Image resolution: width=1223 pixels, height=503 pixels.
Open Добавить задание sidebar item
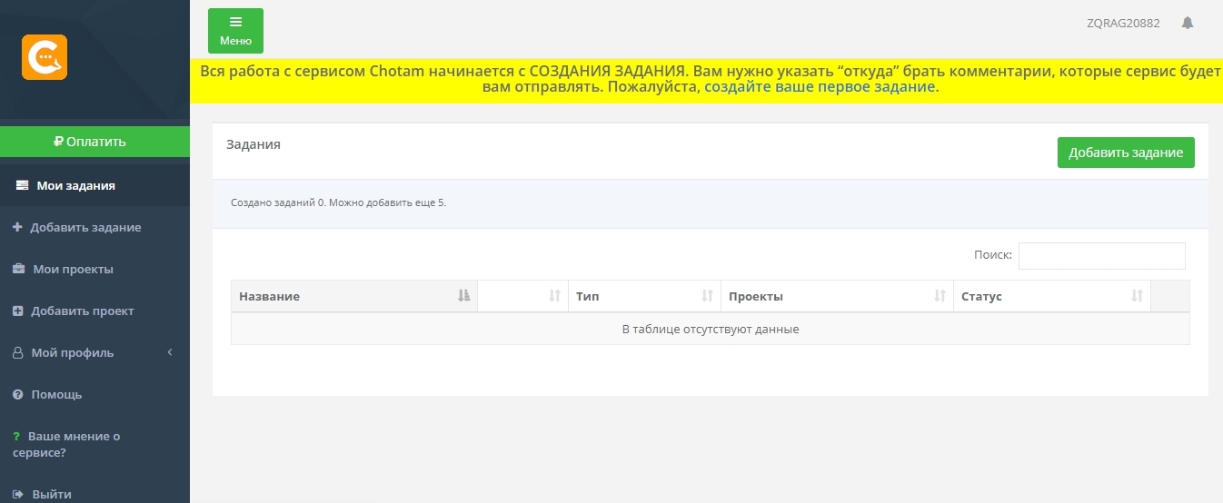click(85, 228)
